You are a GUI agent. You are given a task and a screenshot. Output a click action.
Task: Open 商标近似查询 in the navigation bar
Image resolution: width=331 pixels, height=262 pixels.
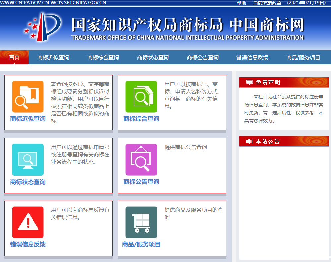click(x=53, y=58)
